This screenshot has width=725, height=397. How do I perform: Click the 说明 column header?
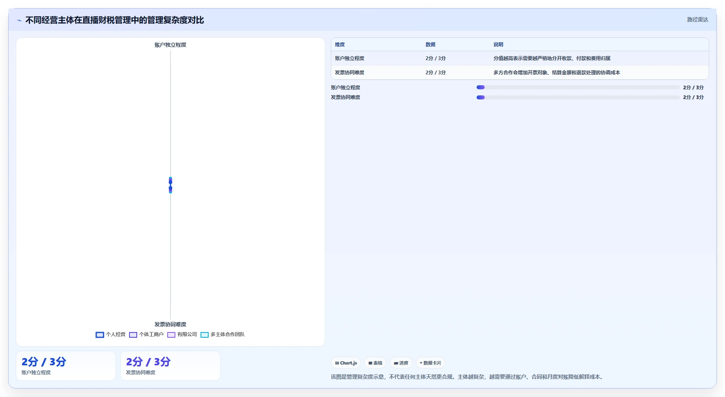pos(498,45)
